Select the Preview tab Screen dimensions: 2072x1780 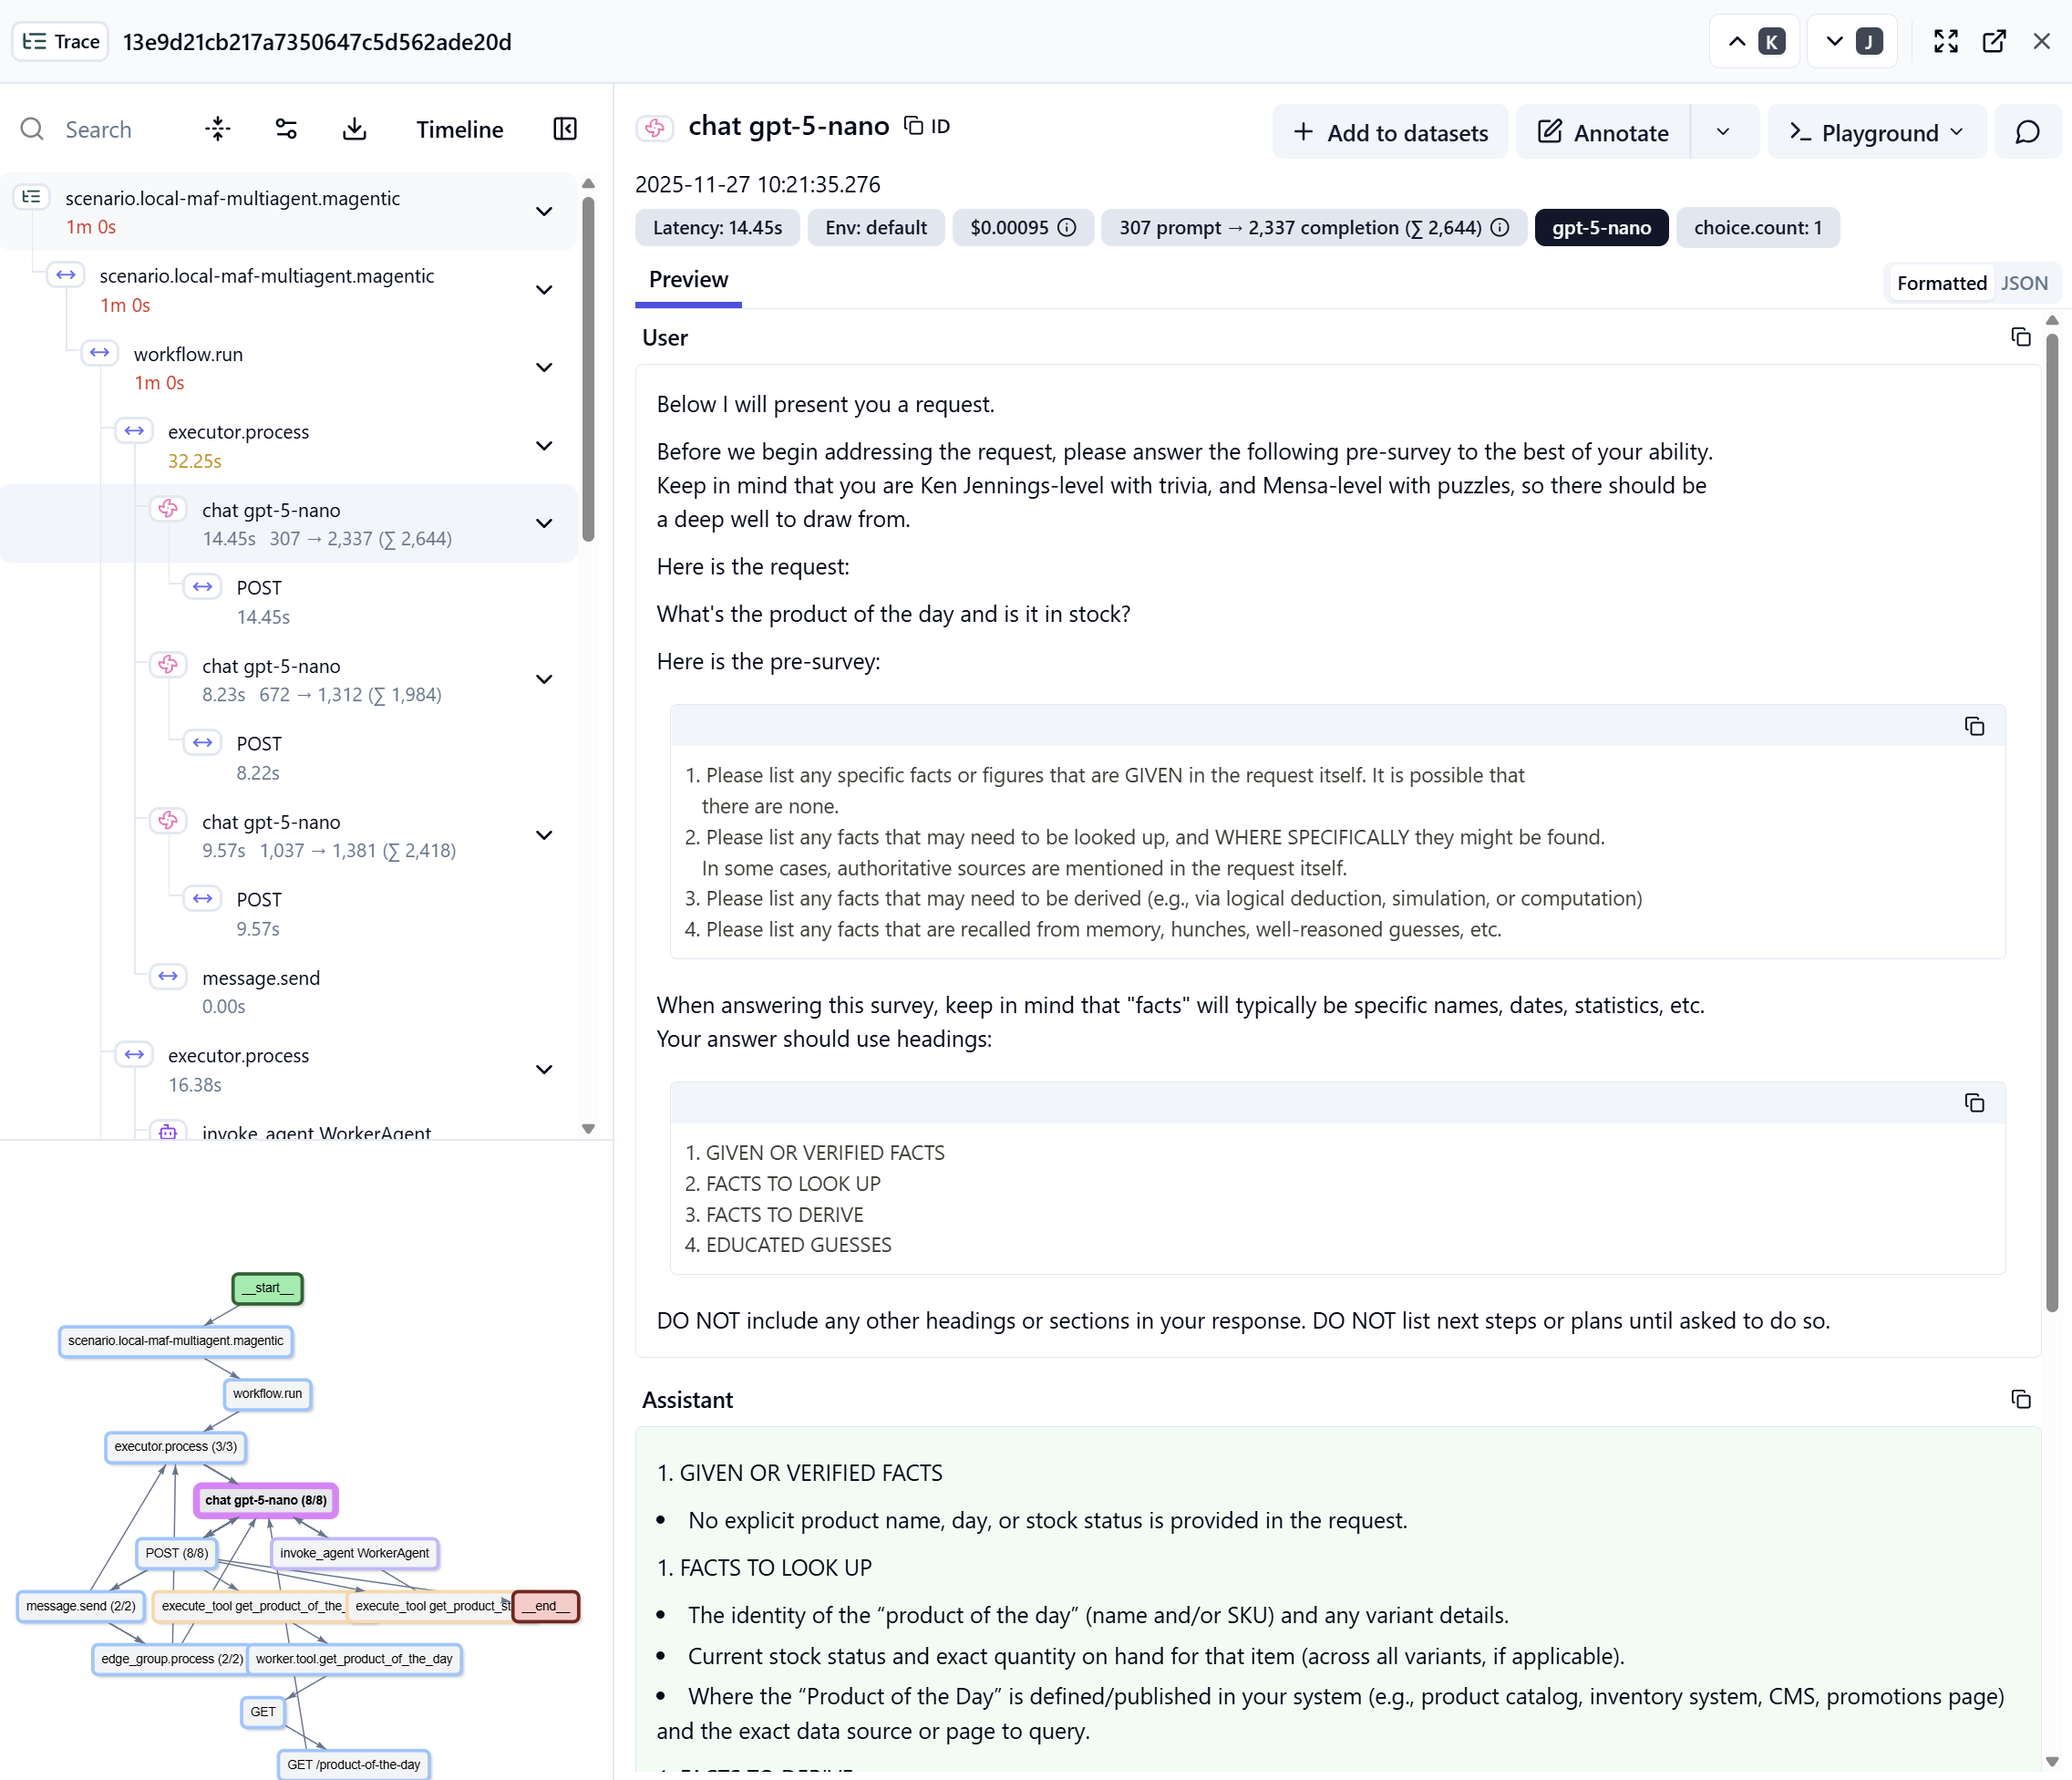[x=688, y=280]
